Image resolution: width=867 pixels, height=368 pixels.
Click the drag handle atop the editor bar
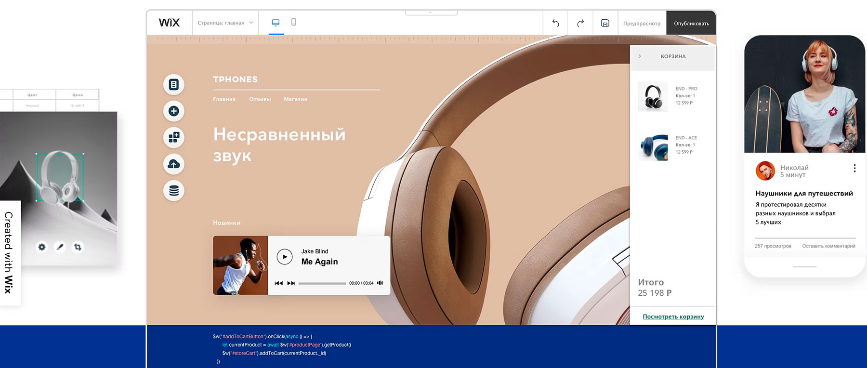tap(431, 13)
